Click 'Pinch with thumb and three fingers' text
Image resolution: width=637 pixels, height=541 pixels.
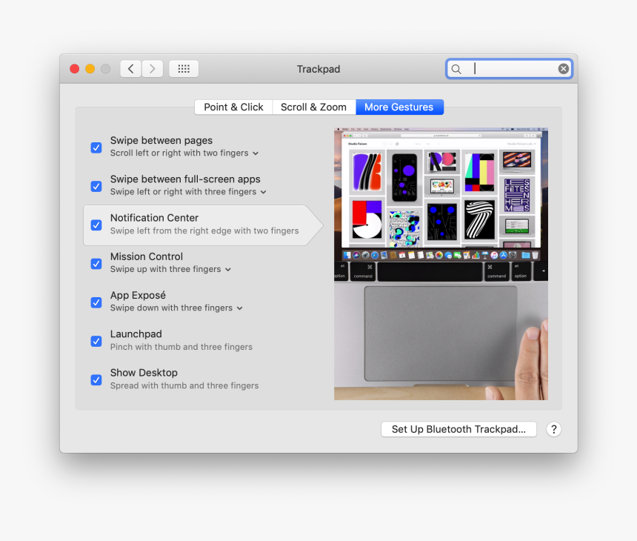(x=181, y=347)
